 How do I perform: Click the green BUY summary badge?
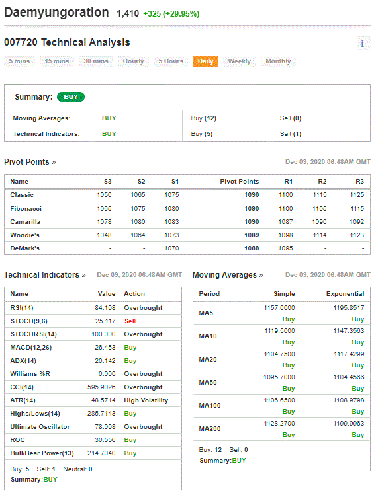pos(71,97)
